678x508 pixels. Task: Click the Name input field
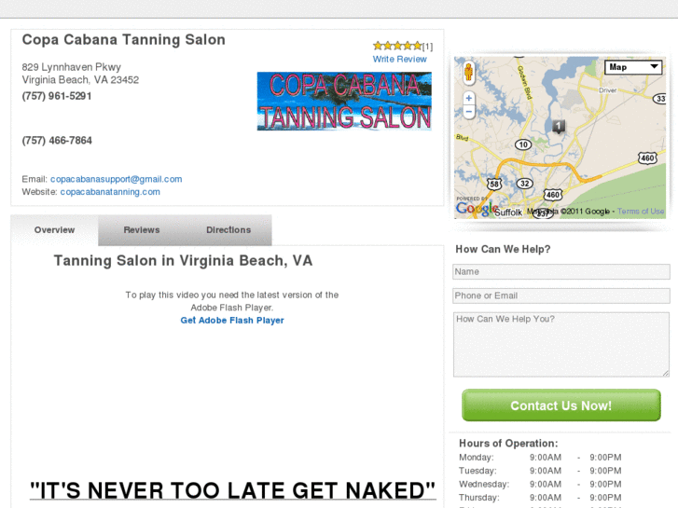pos(561,272)
